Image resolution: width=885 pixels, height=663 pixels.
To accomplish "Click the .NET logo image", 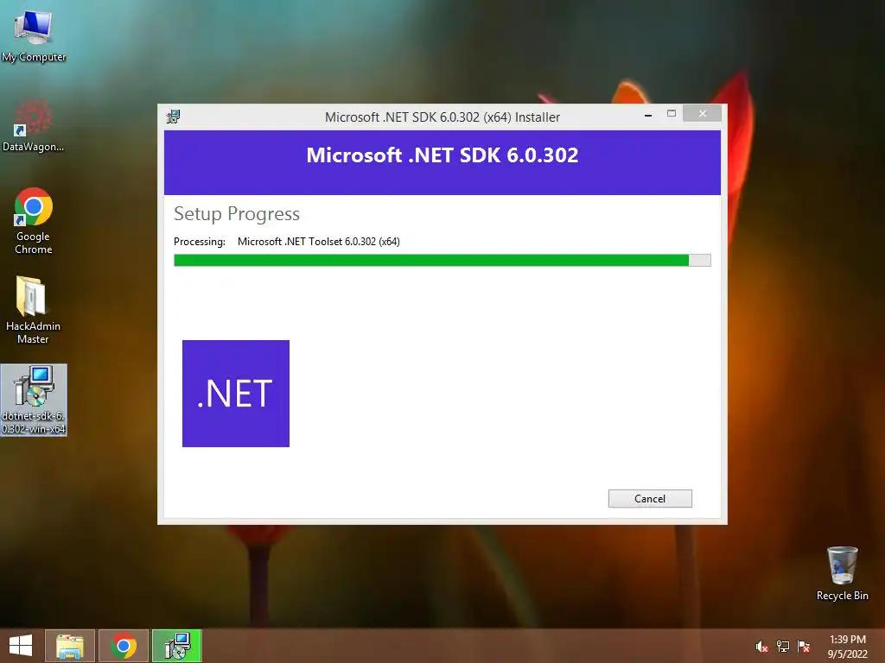I will 236,394.
